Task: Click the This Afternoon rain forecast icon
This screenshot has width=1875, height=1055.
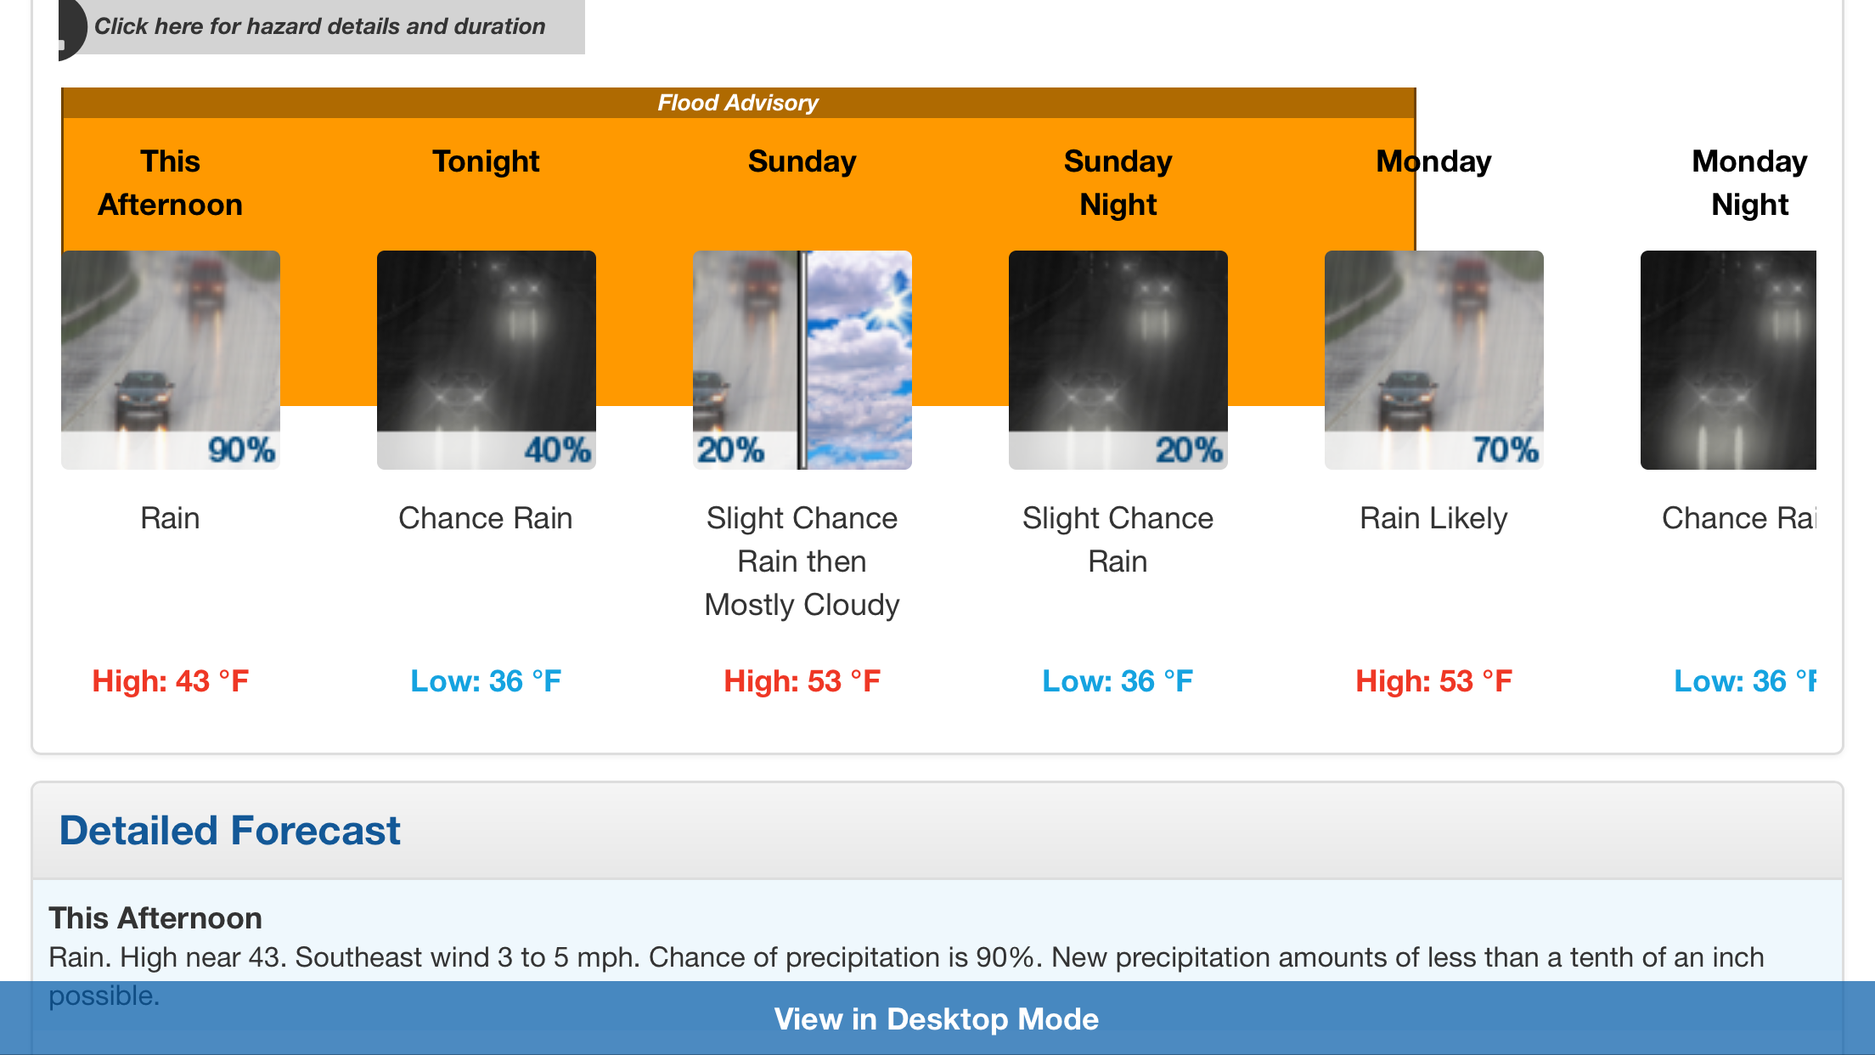Action: [171, 359]
